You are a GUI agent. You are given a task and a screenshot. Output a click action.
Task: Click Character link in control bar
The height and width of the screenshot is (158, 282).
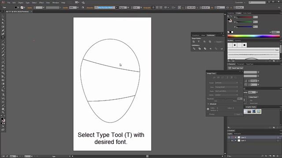tap(90, 7)
